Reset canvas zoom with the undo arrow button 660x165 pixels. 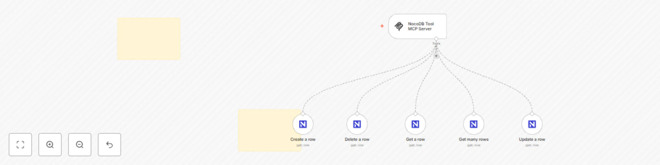click(x=109, y=145)
